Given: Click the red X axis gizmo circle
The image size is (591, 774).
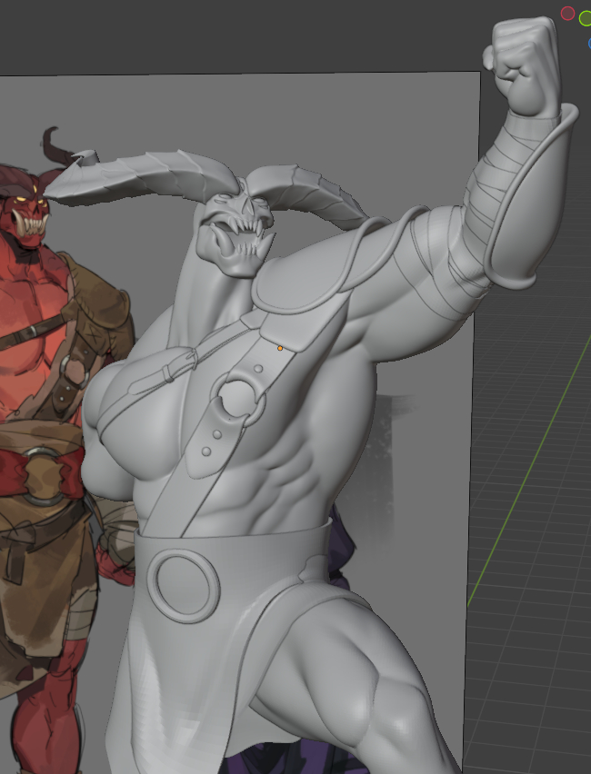Looking at the screenshot, I should coord(567,14).
